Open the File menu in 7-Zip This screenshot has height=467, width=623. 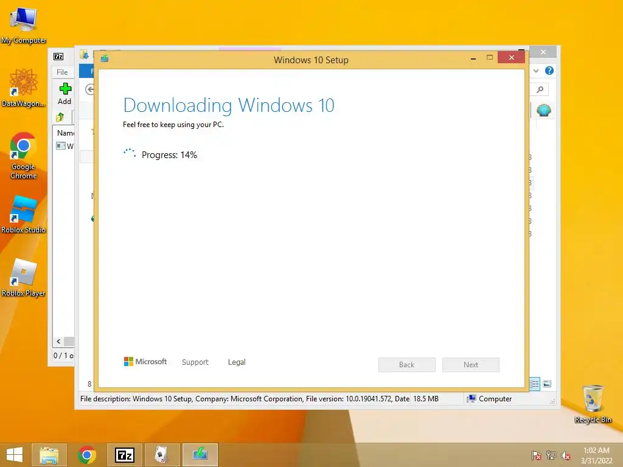click(x=62, y=72)
